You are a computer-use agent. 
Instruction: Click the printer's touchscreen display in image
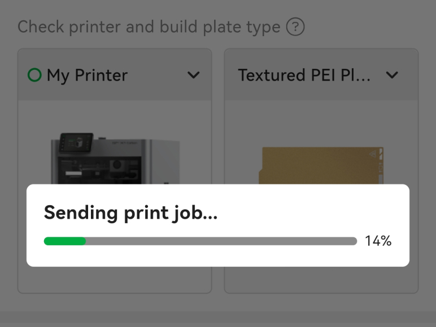click(x=75, y=143)
